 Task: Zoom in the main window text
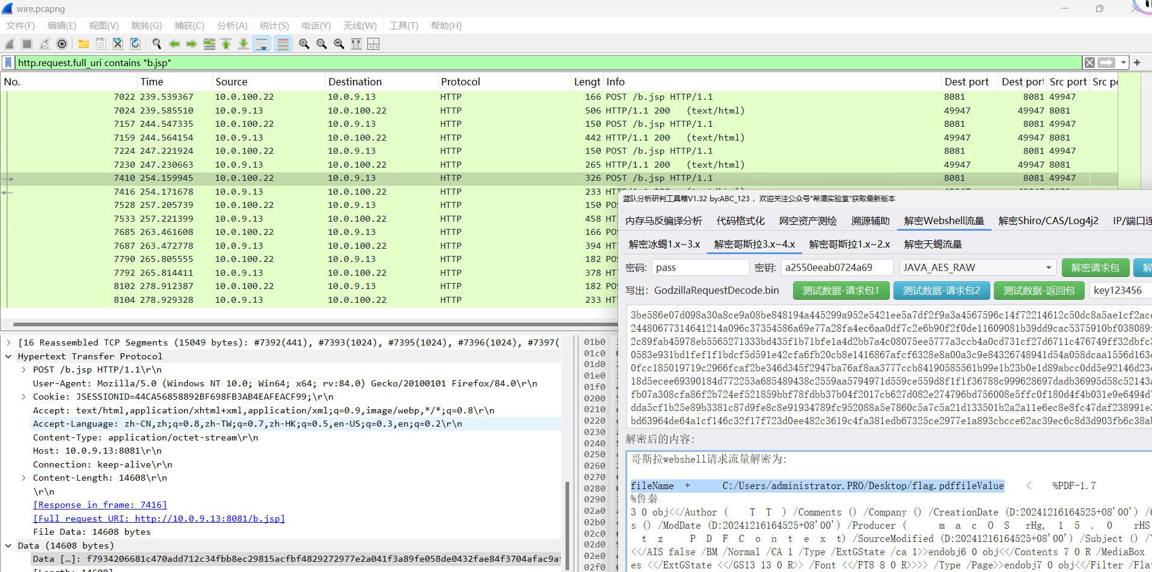click(304, 44)
